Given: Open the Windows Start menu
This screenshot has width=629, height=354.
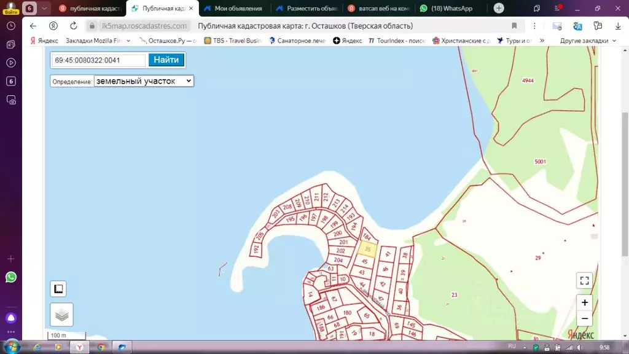Looking at the screenshot, I should [x=12, y=347].
